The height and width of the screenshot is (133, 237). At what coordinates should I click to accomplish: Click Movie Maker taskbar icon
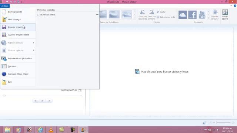click(x=83, y=130)
